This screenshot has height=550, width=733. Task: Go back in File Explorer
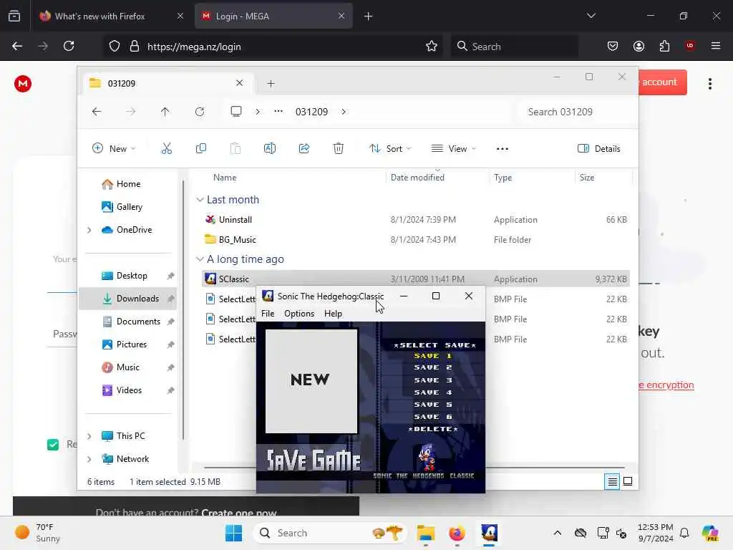97,112
